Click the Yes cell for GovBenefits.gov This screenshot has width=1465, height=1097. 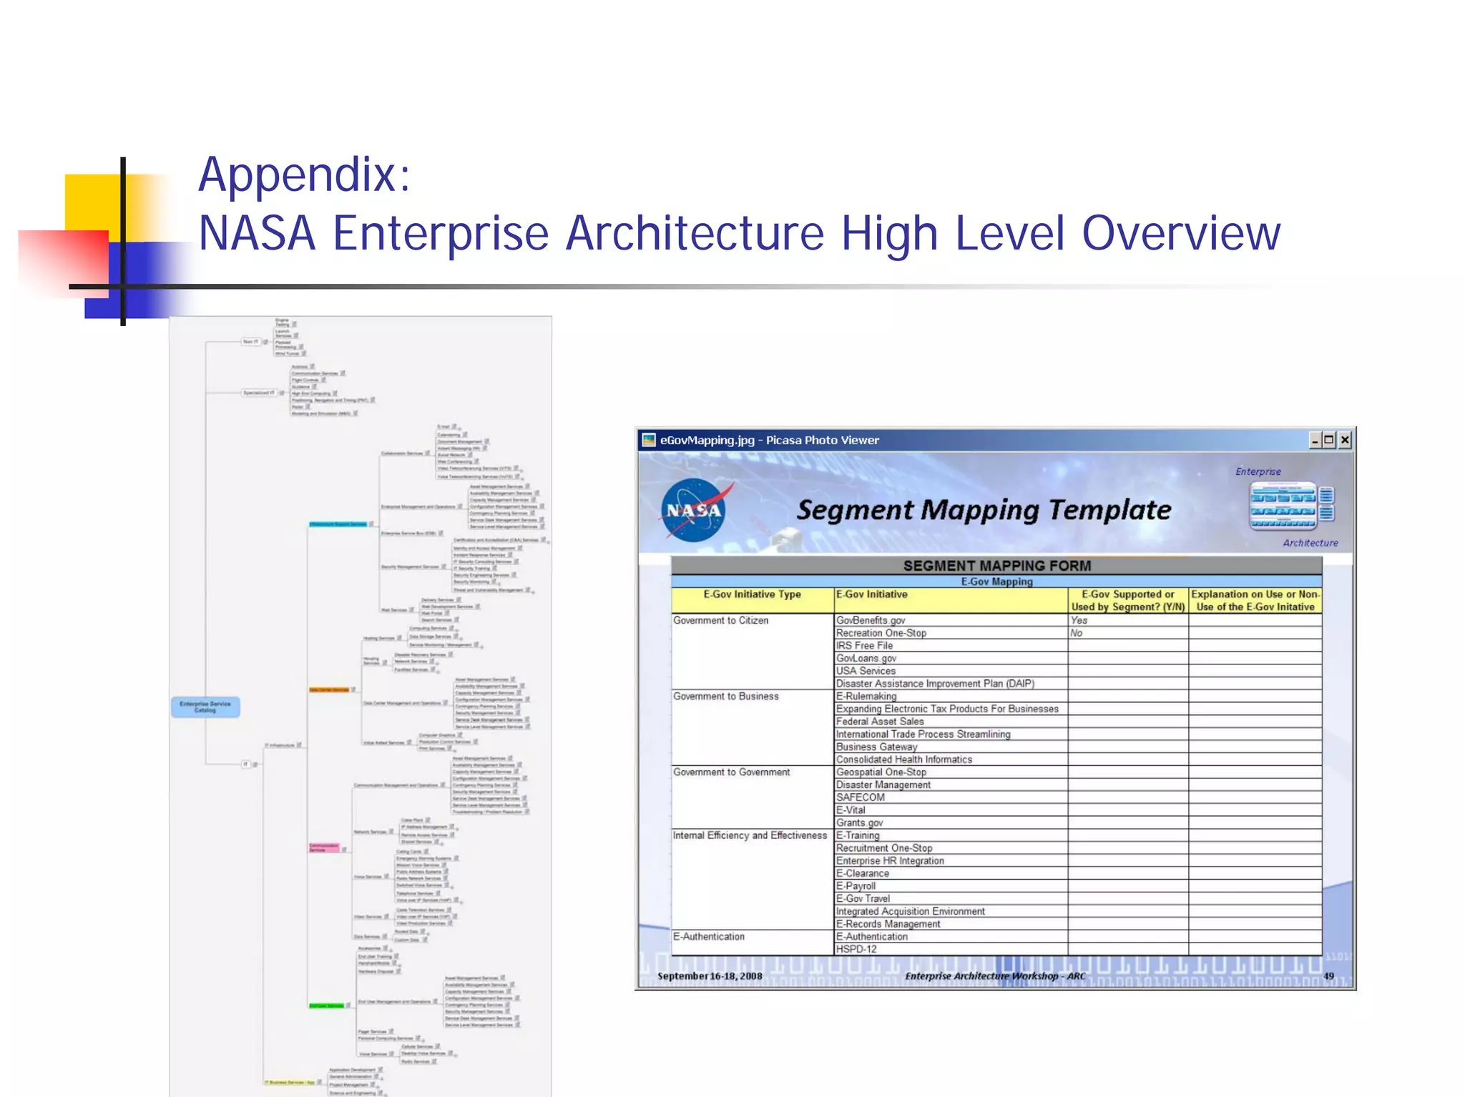click(x=1079, y=620)
